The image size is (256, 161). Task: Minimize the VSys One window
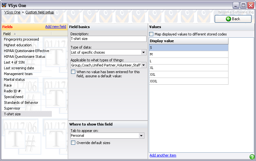click(x=236, y=5)
